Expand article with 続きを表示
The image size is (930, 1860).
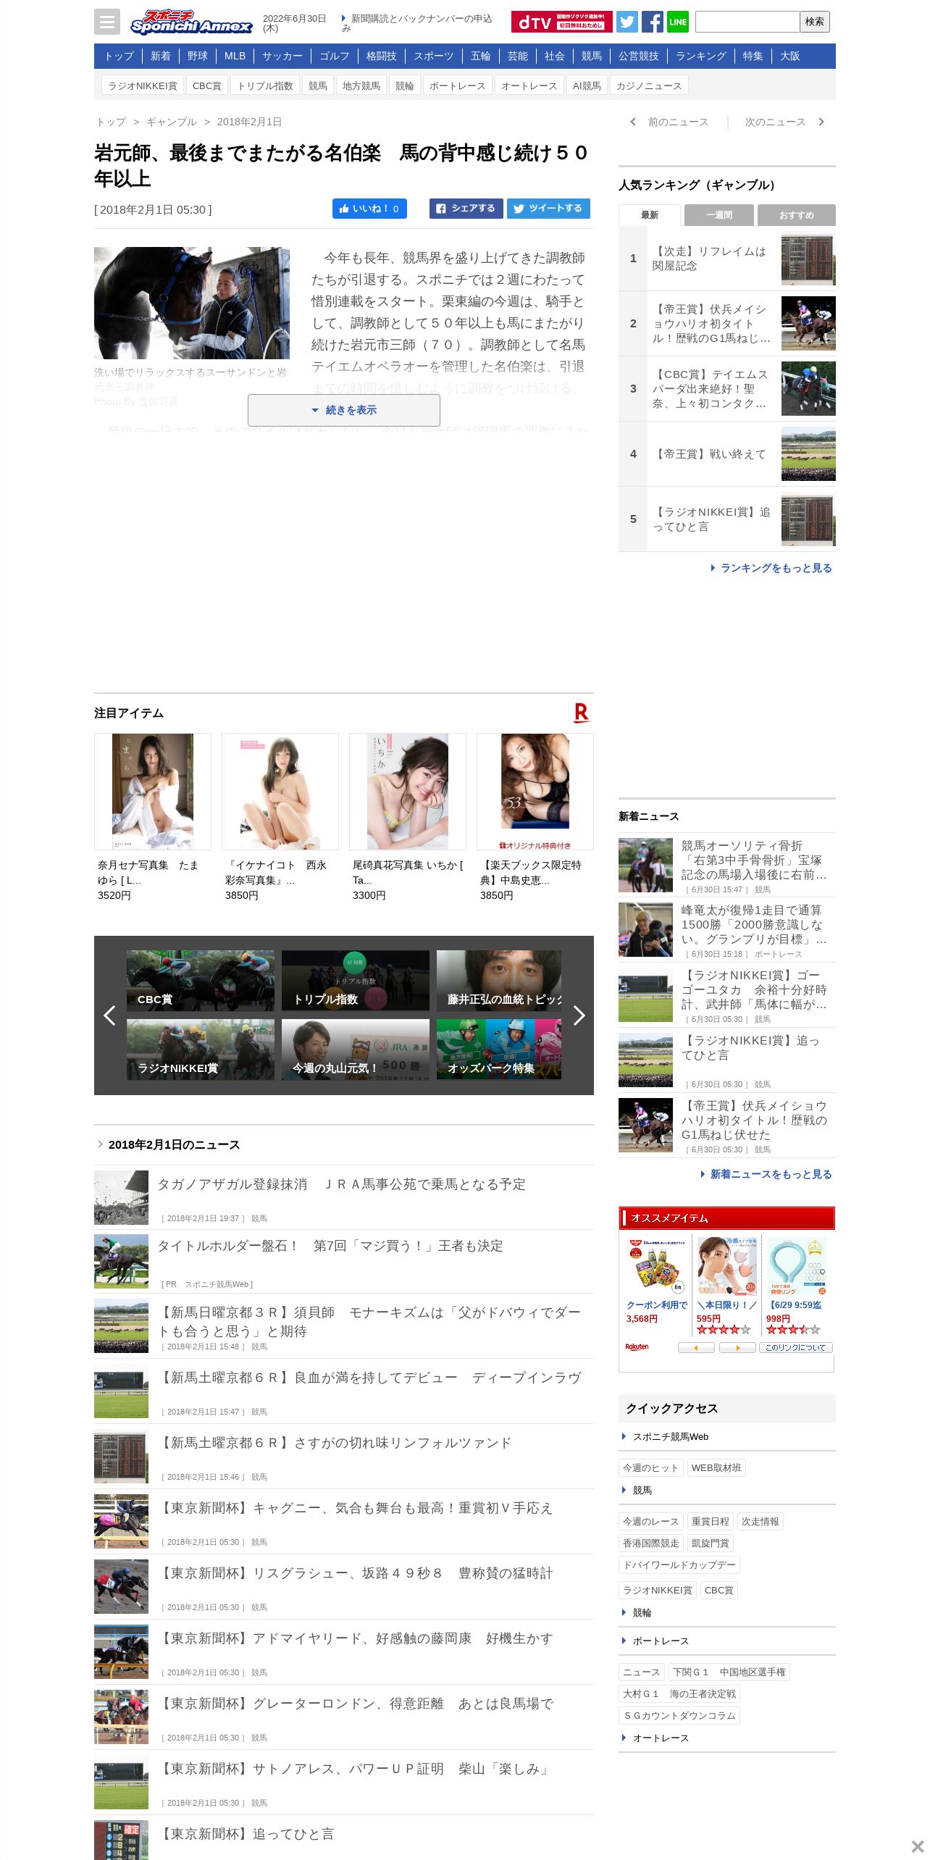click(x=344, y=410)
